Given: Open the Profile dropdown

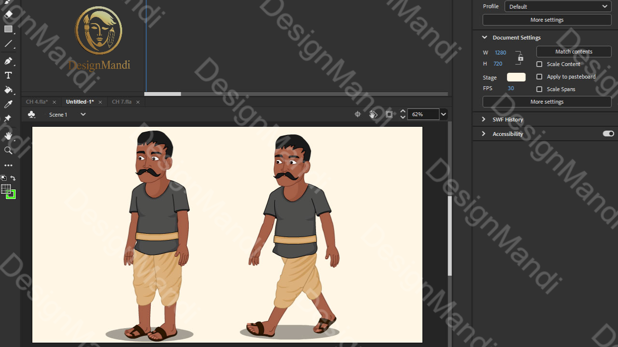Looking at the screenshot, I should [557, 6].
